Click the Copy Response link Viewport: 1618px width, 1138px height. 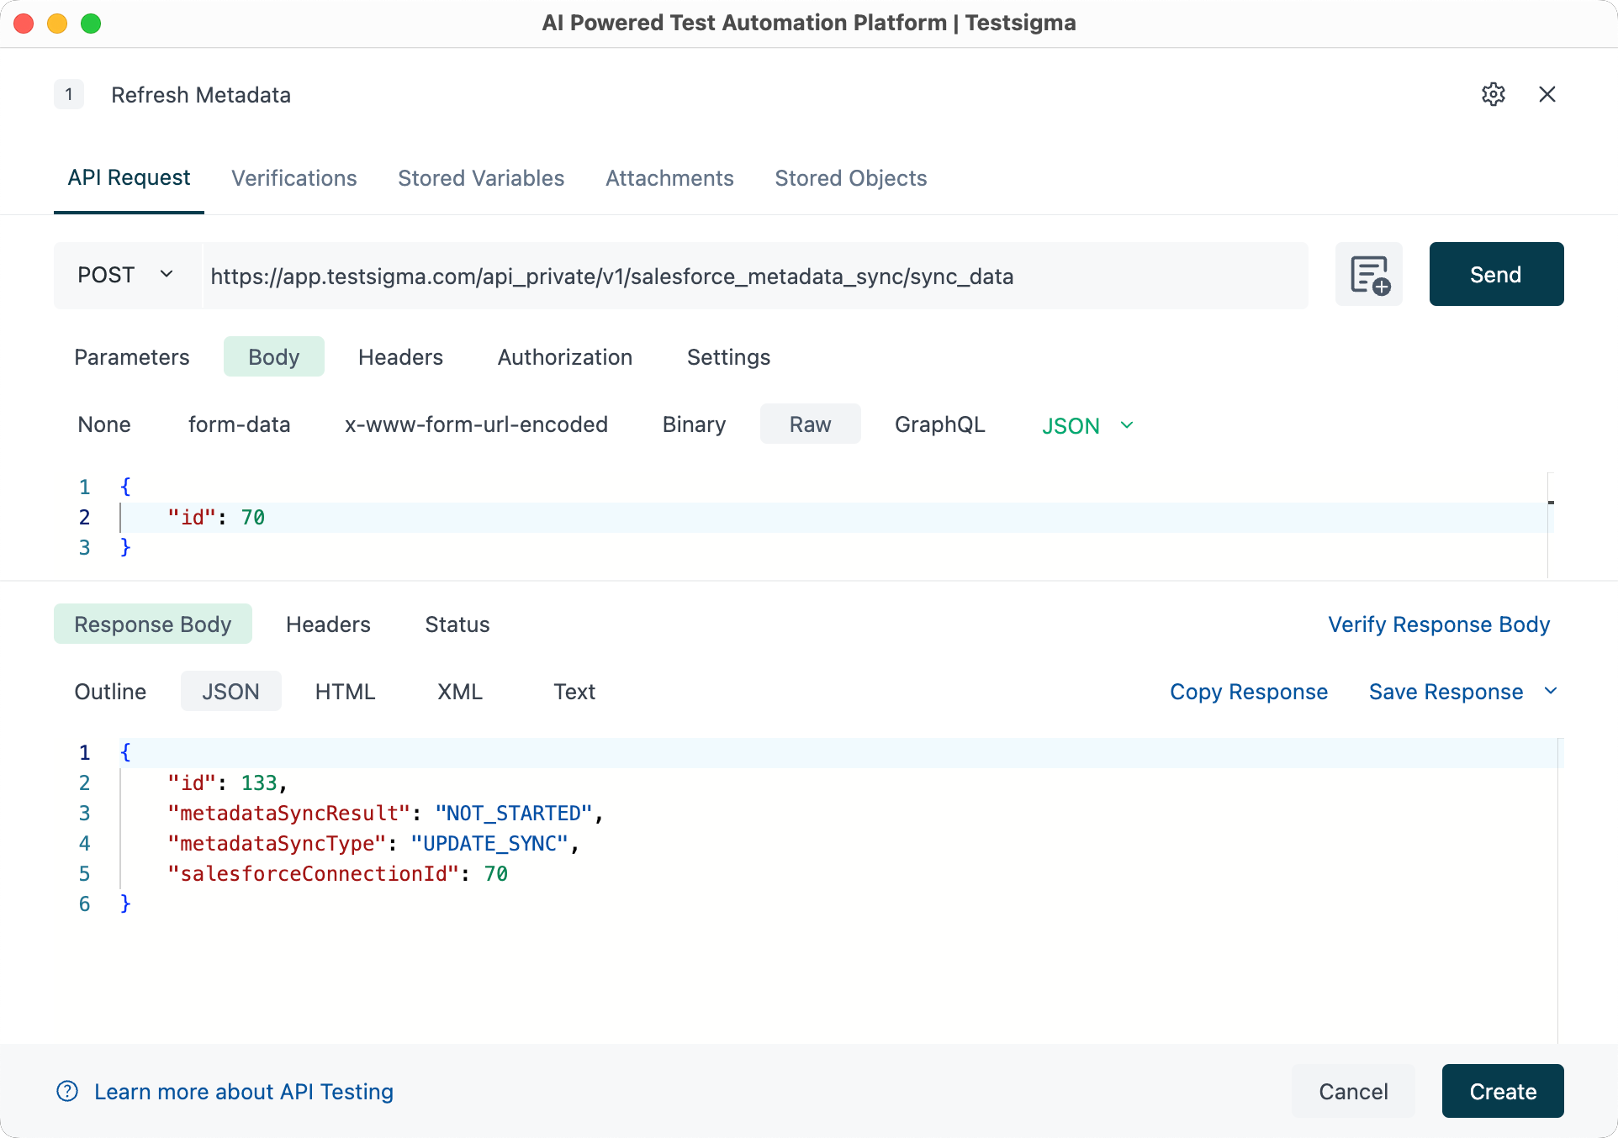point(1248,692)
